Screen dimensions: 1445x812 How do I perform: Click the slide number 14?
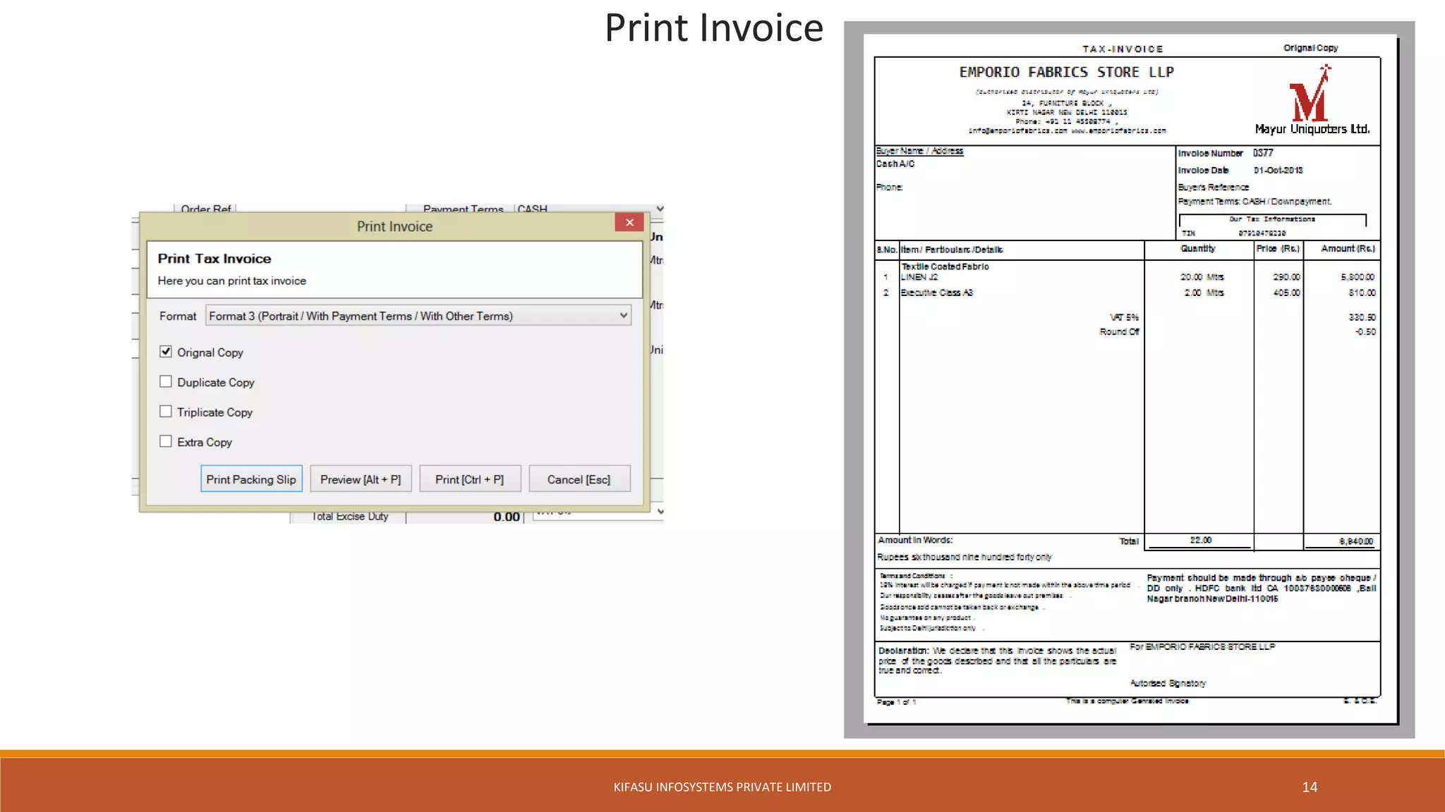click(x=1310, y=787)
